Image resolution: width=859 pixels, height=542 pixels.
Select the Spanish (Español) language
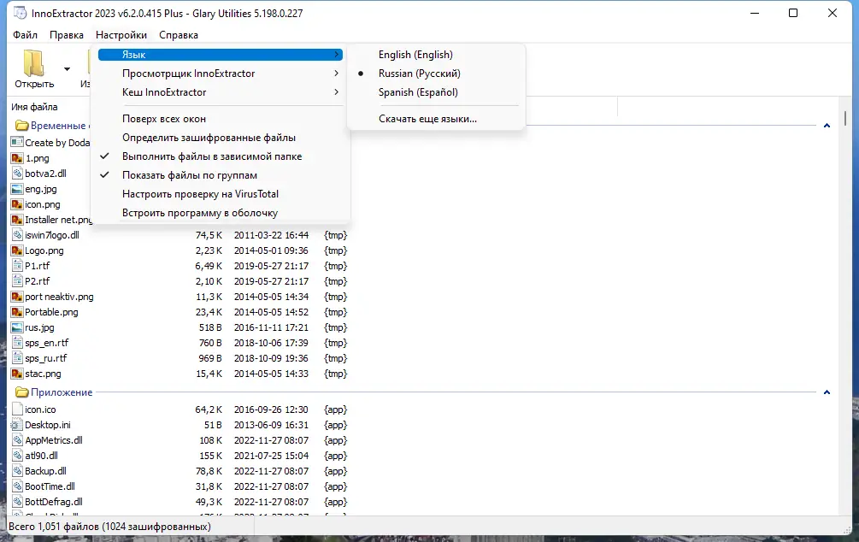436,92
